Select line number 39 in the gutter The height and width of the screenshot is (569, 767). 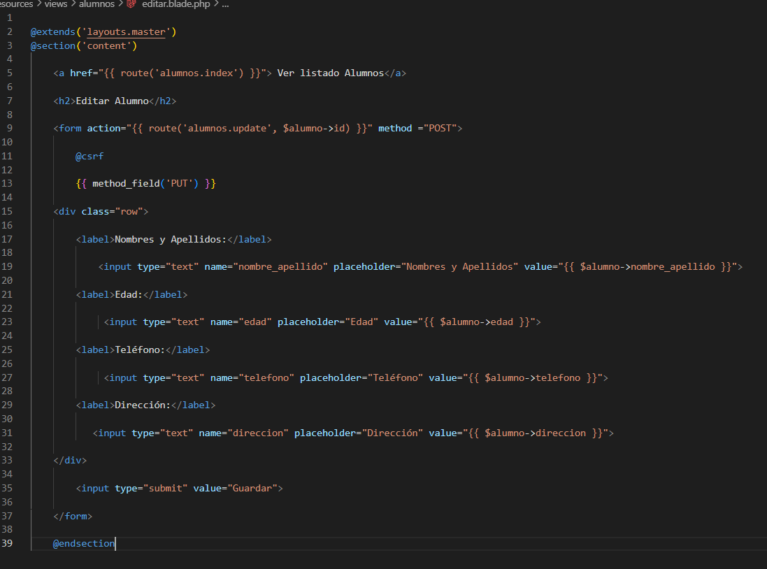pos(7,544)
